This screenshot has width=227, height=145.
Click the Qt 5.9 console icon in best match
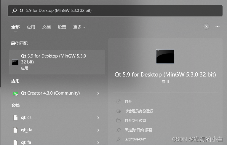point(15,62)
